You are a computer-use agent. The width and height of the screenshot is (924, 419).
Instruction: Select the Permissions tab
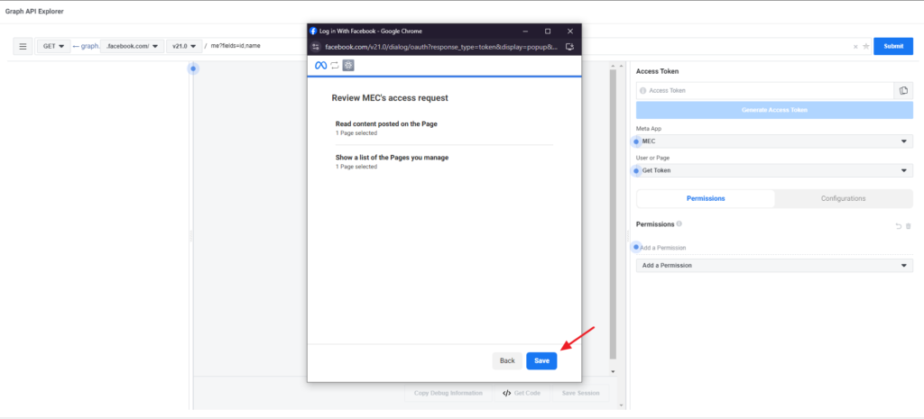click(x=706, y=198)
